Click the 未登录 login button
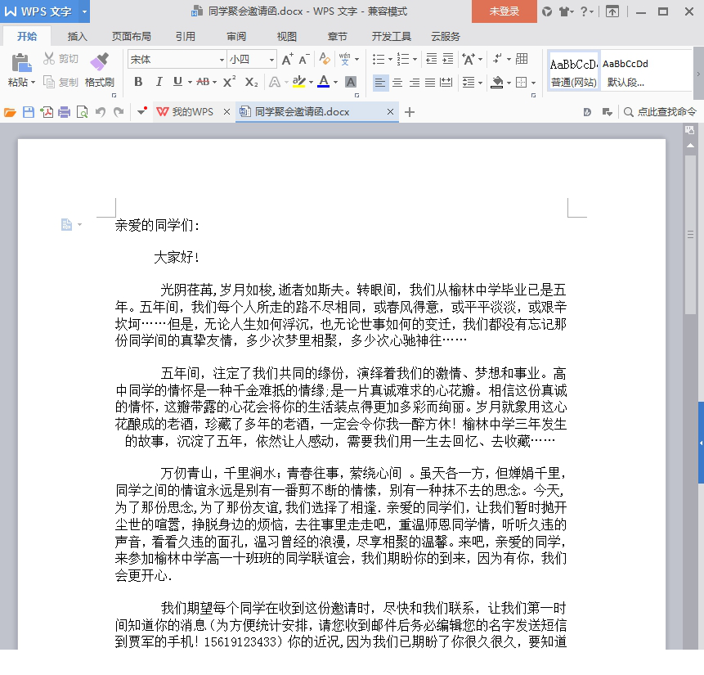The height and width of the screenshot is (675, 704). 504,11
